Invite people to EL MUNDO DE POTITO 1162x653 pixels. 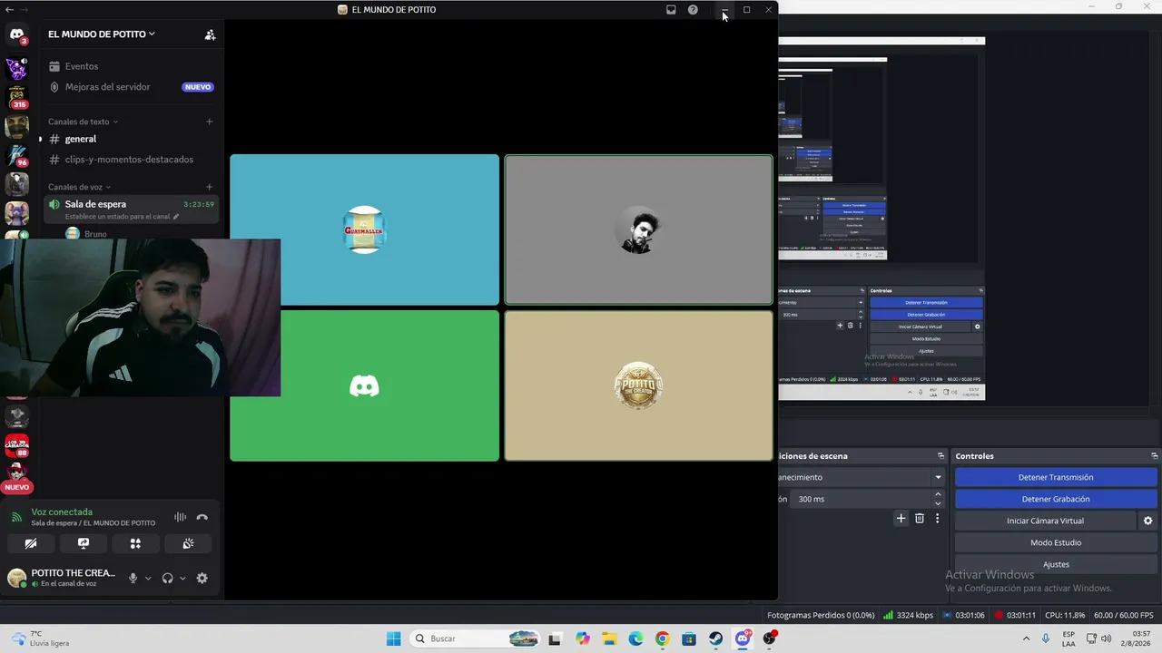pos(211,34)
